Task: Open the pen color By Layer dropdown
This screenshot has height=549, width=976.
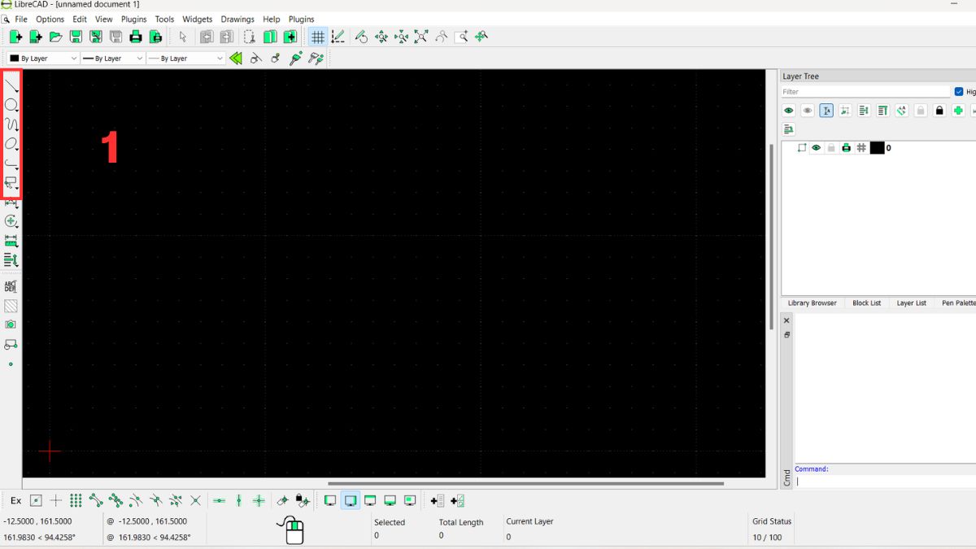Action: (43, 59)
